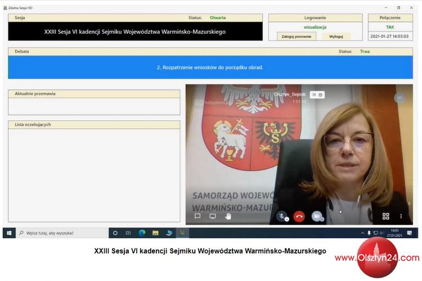Screen dimensions: 422x281
Task: Expand camera options small arrow
Action: tap(322, 219)
